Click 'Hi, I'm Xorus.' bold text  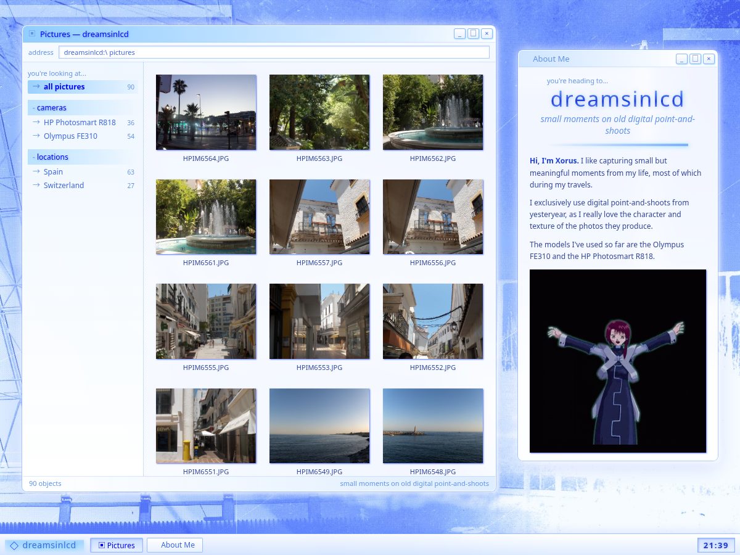554,160
